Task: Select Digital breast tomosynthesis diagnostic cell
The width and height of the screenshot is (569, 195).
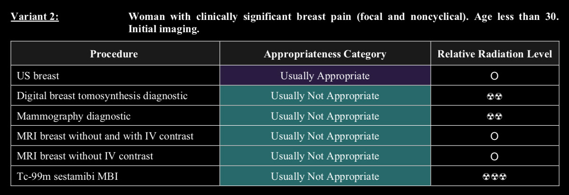Action: (115, 96)
